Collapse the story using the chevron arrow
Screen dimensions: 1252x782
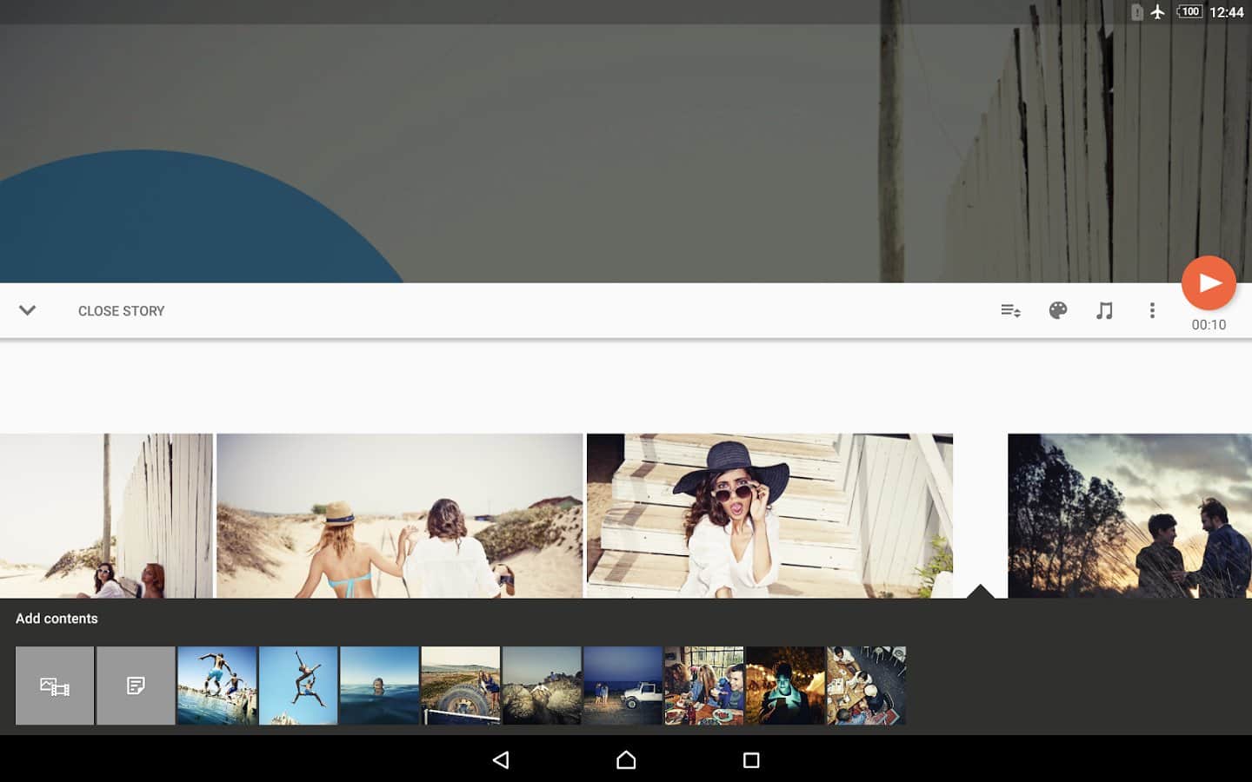[x=28, y=311]
